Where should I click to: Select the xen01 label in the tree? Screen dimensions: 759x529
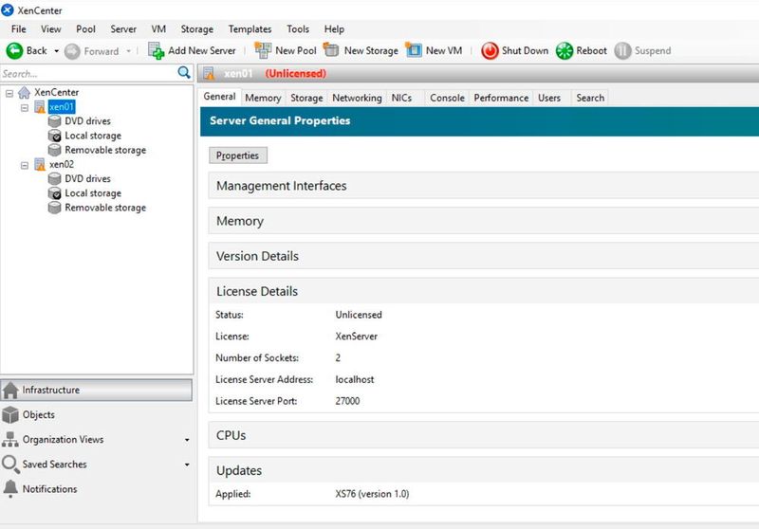pos(62,107)
